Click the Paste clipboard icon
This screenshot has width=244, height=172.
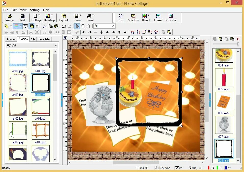click(56, 26)
